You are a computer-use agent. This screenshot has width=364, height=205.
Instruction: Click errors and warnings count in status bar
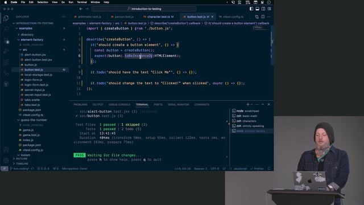pos(43,169)
